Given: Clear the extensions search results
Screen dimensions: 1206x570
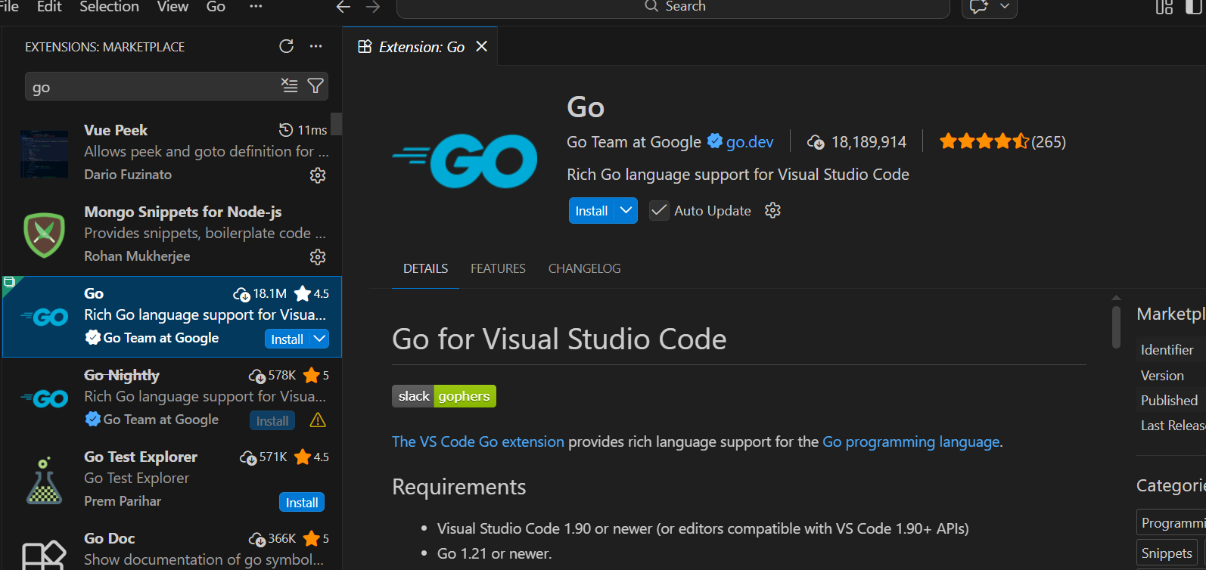Looking at the screenshot, I should coord(289,85).
